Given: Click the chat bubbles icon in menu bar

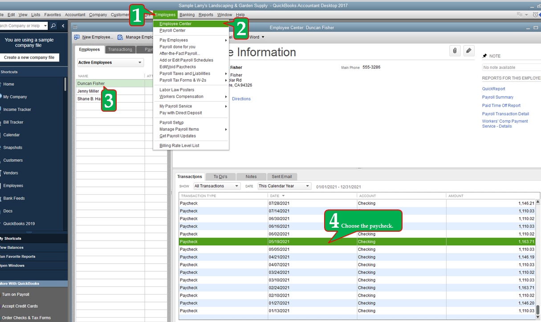Looking at the screenshot, I should [x=520, y=15].
